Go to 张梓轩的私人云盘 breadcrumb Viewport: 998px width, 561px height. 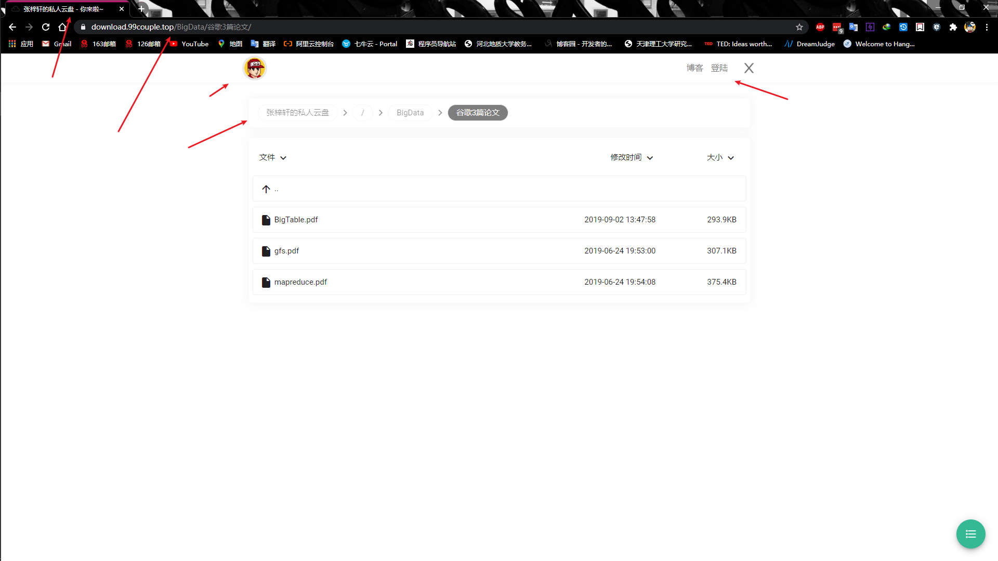pyautogui.click(x=298, y=113)
